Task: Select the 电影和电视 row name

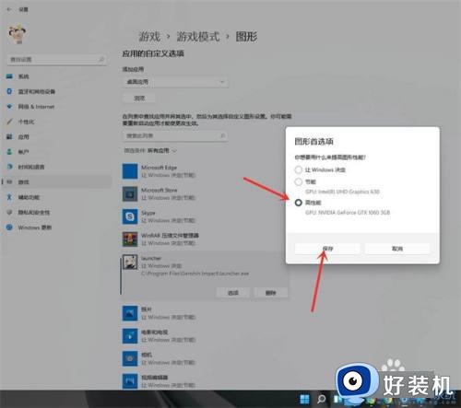Action: (x=154, y=332)
